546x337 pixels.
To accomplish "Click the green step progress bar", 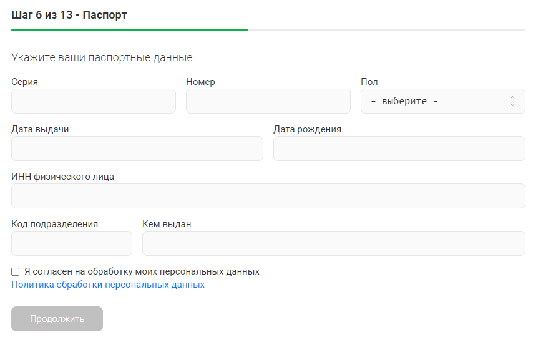I will tap(129, 29).
